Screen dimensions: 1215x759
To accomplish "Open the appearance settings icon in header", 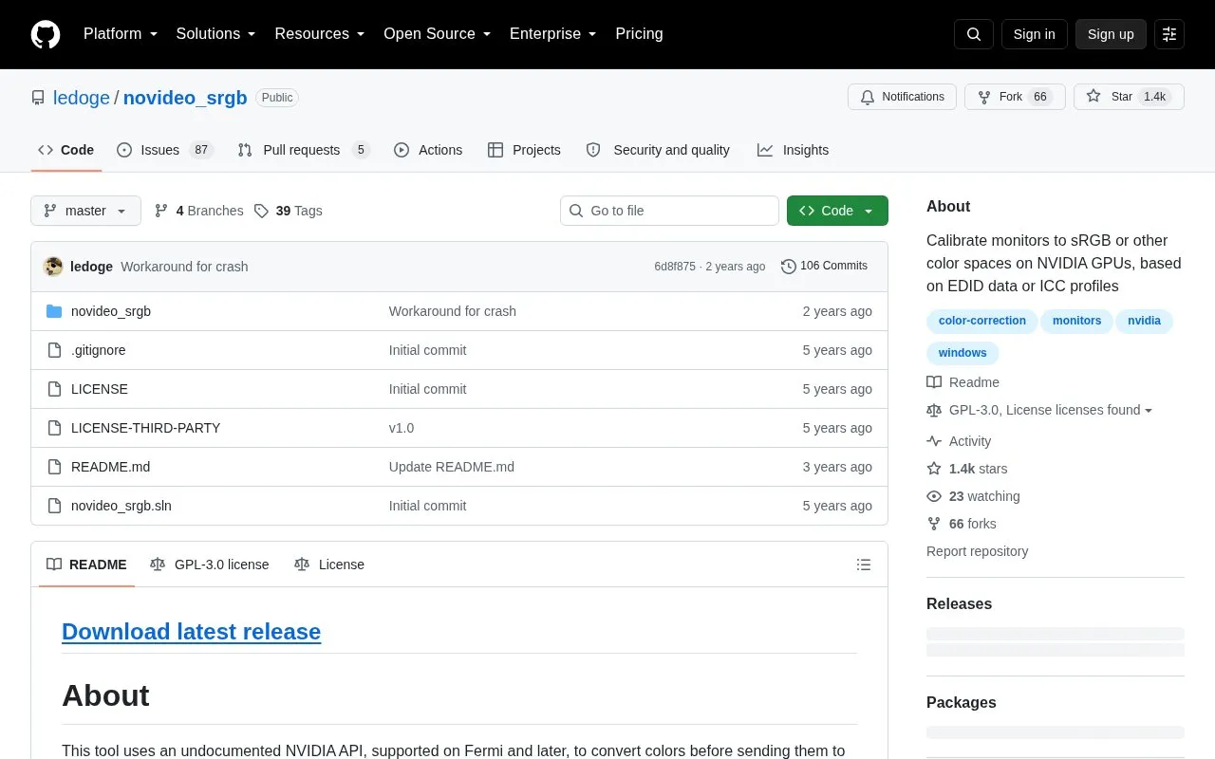I will pyautogui.click(x=1169, y=34).
